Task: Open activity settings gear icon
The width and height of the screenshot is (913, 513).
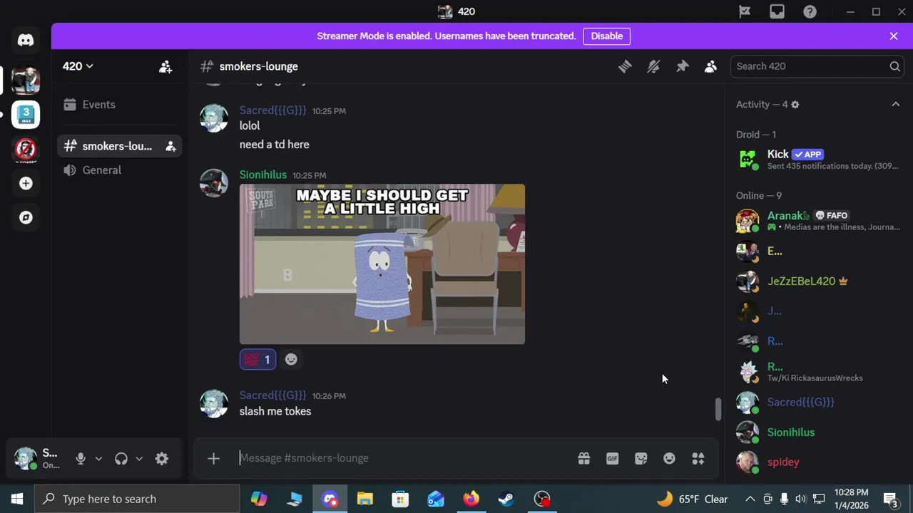Action: tap(795, 105)
